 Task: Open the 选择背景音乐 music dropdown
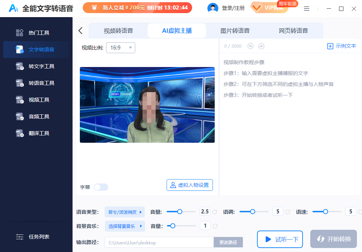125,226
